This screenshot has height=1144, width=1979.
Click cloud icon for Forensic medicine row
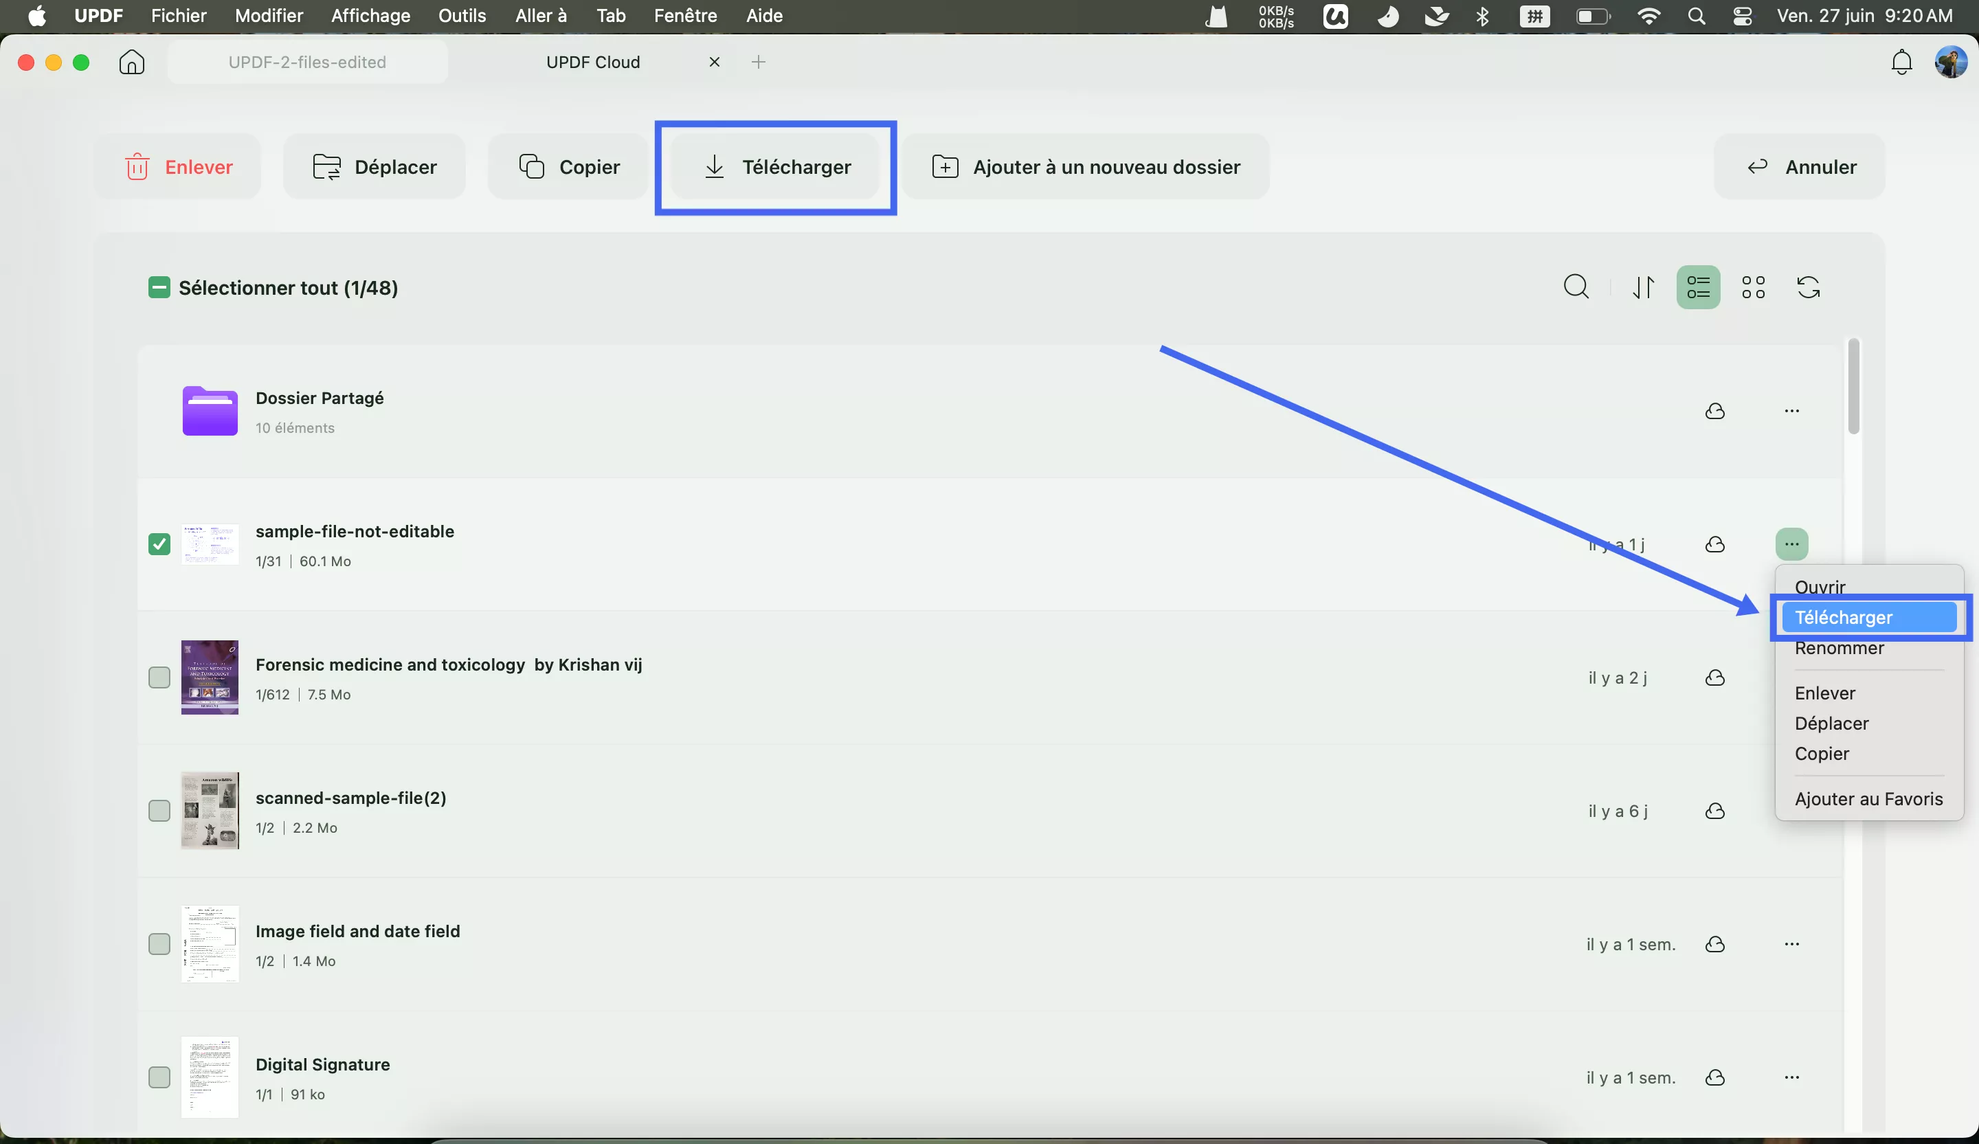pyautogui.click(x=1715, y=677)
